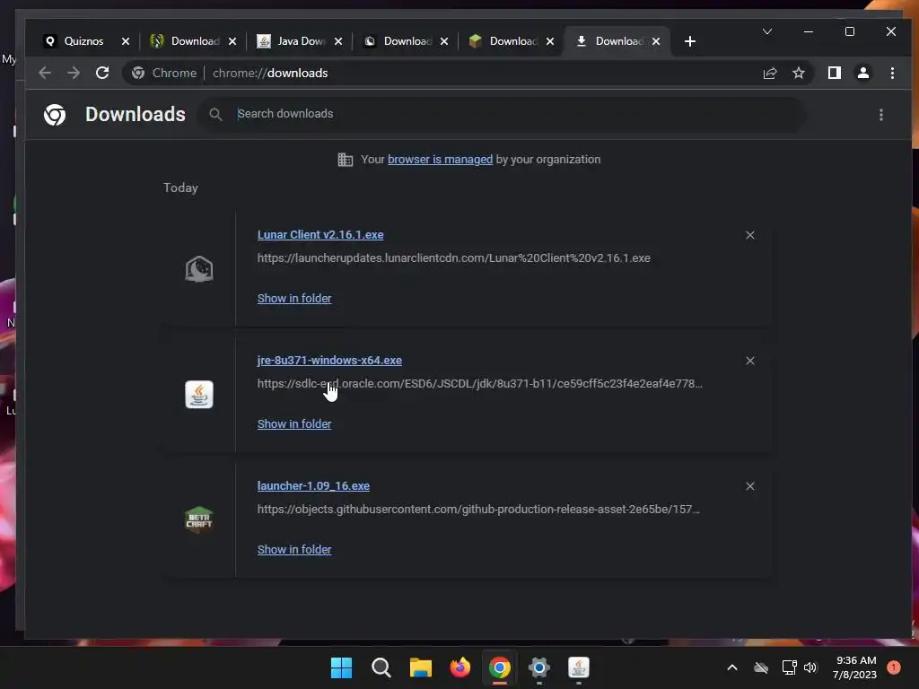Open the Windows Start menu

pyautogui.click(x=341, y=667)
